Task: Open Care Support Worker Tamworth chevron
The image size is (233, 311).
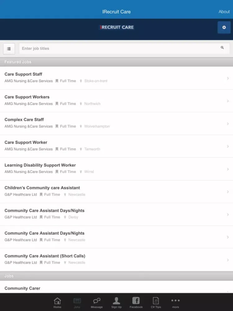Action: tap(228, 146)
